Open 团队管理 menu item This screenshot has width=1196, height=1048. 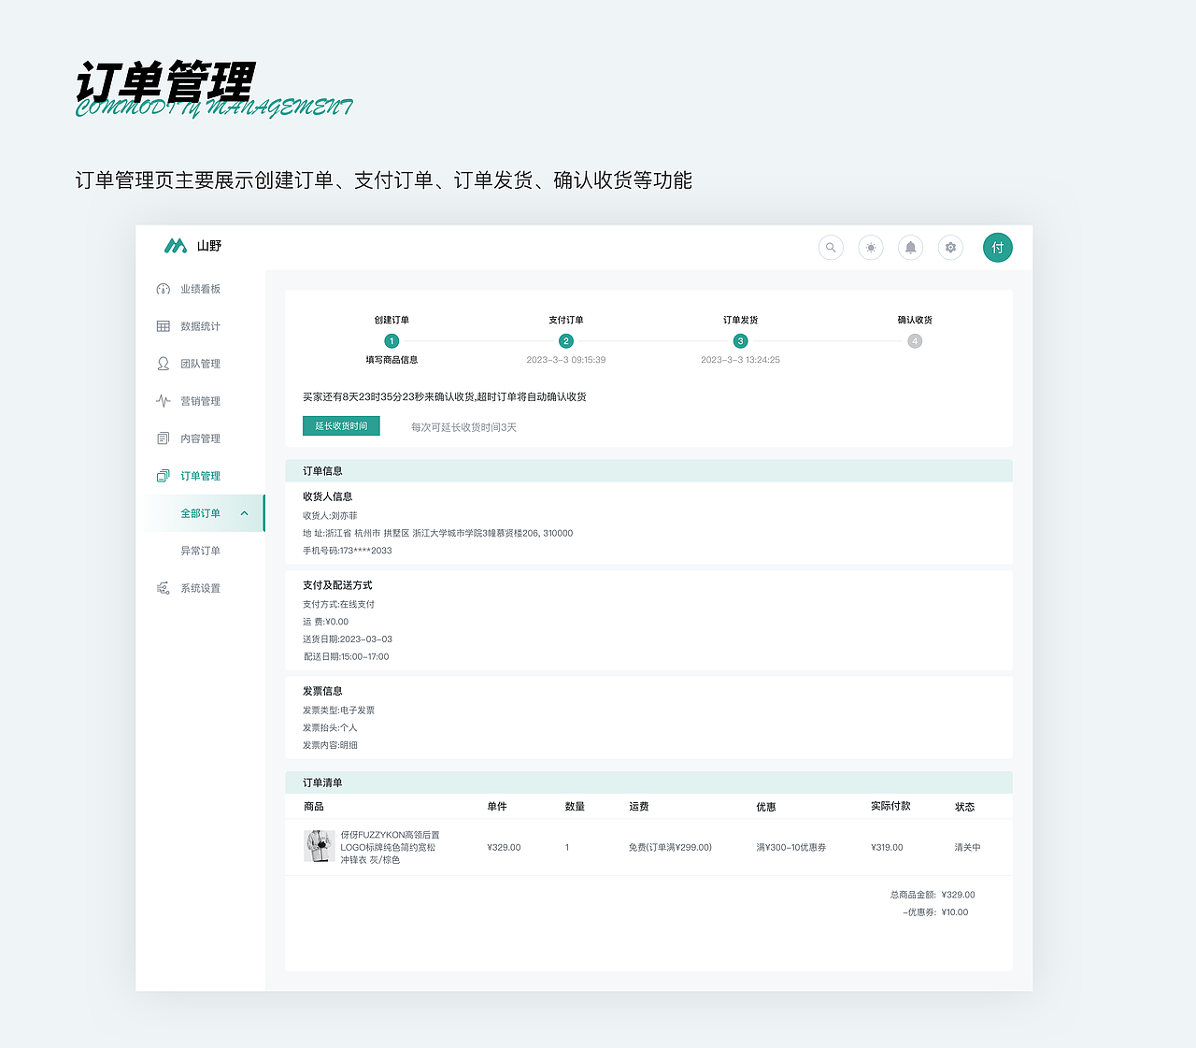point(201,364)
